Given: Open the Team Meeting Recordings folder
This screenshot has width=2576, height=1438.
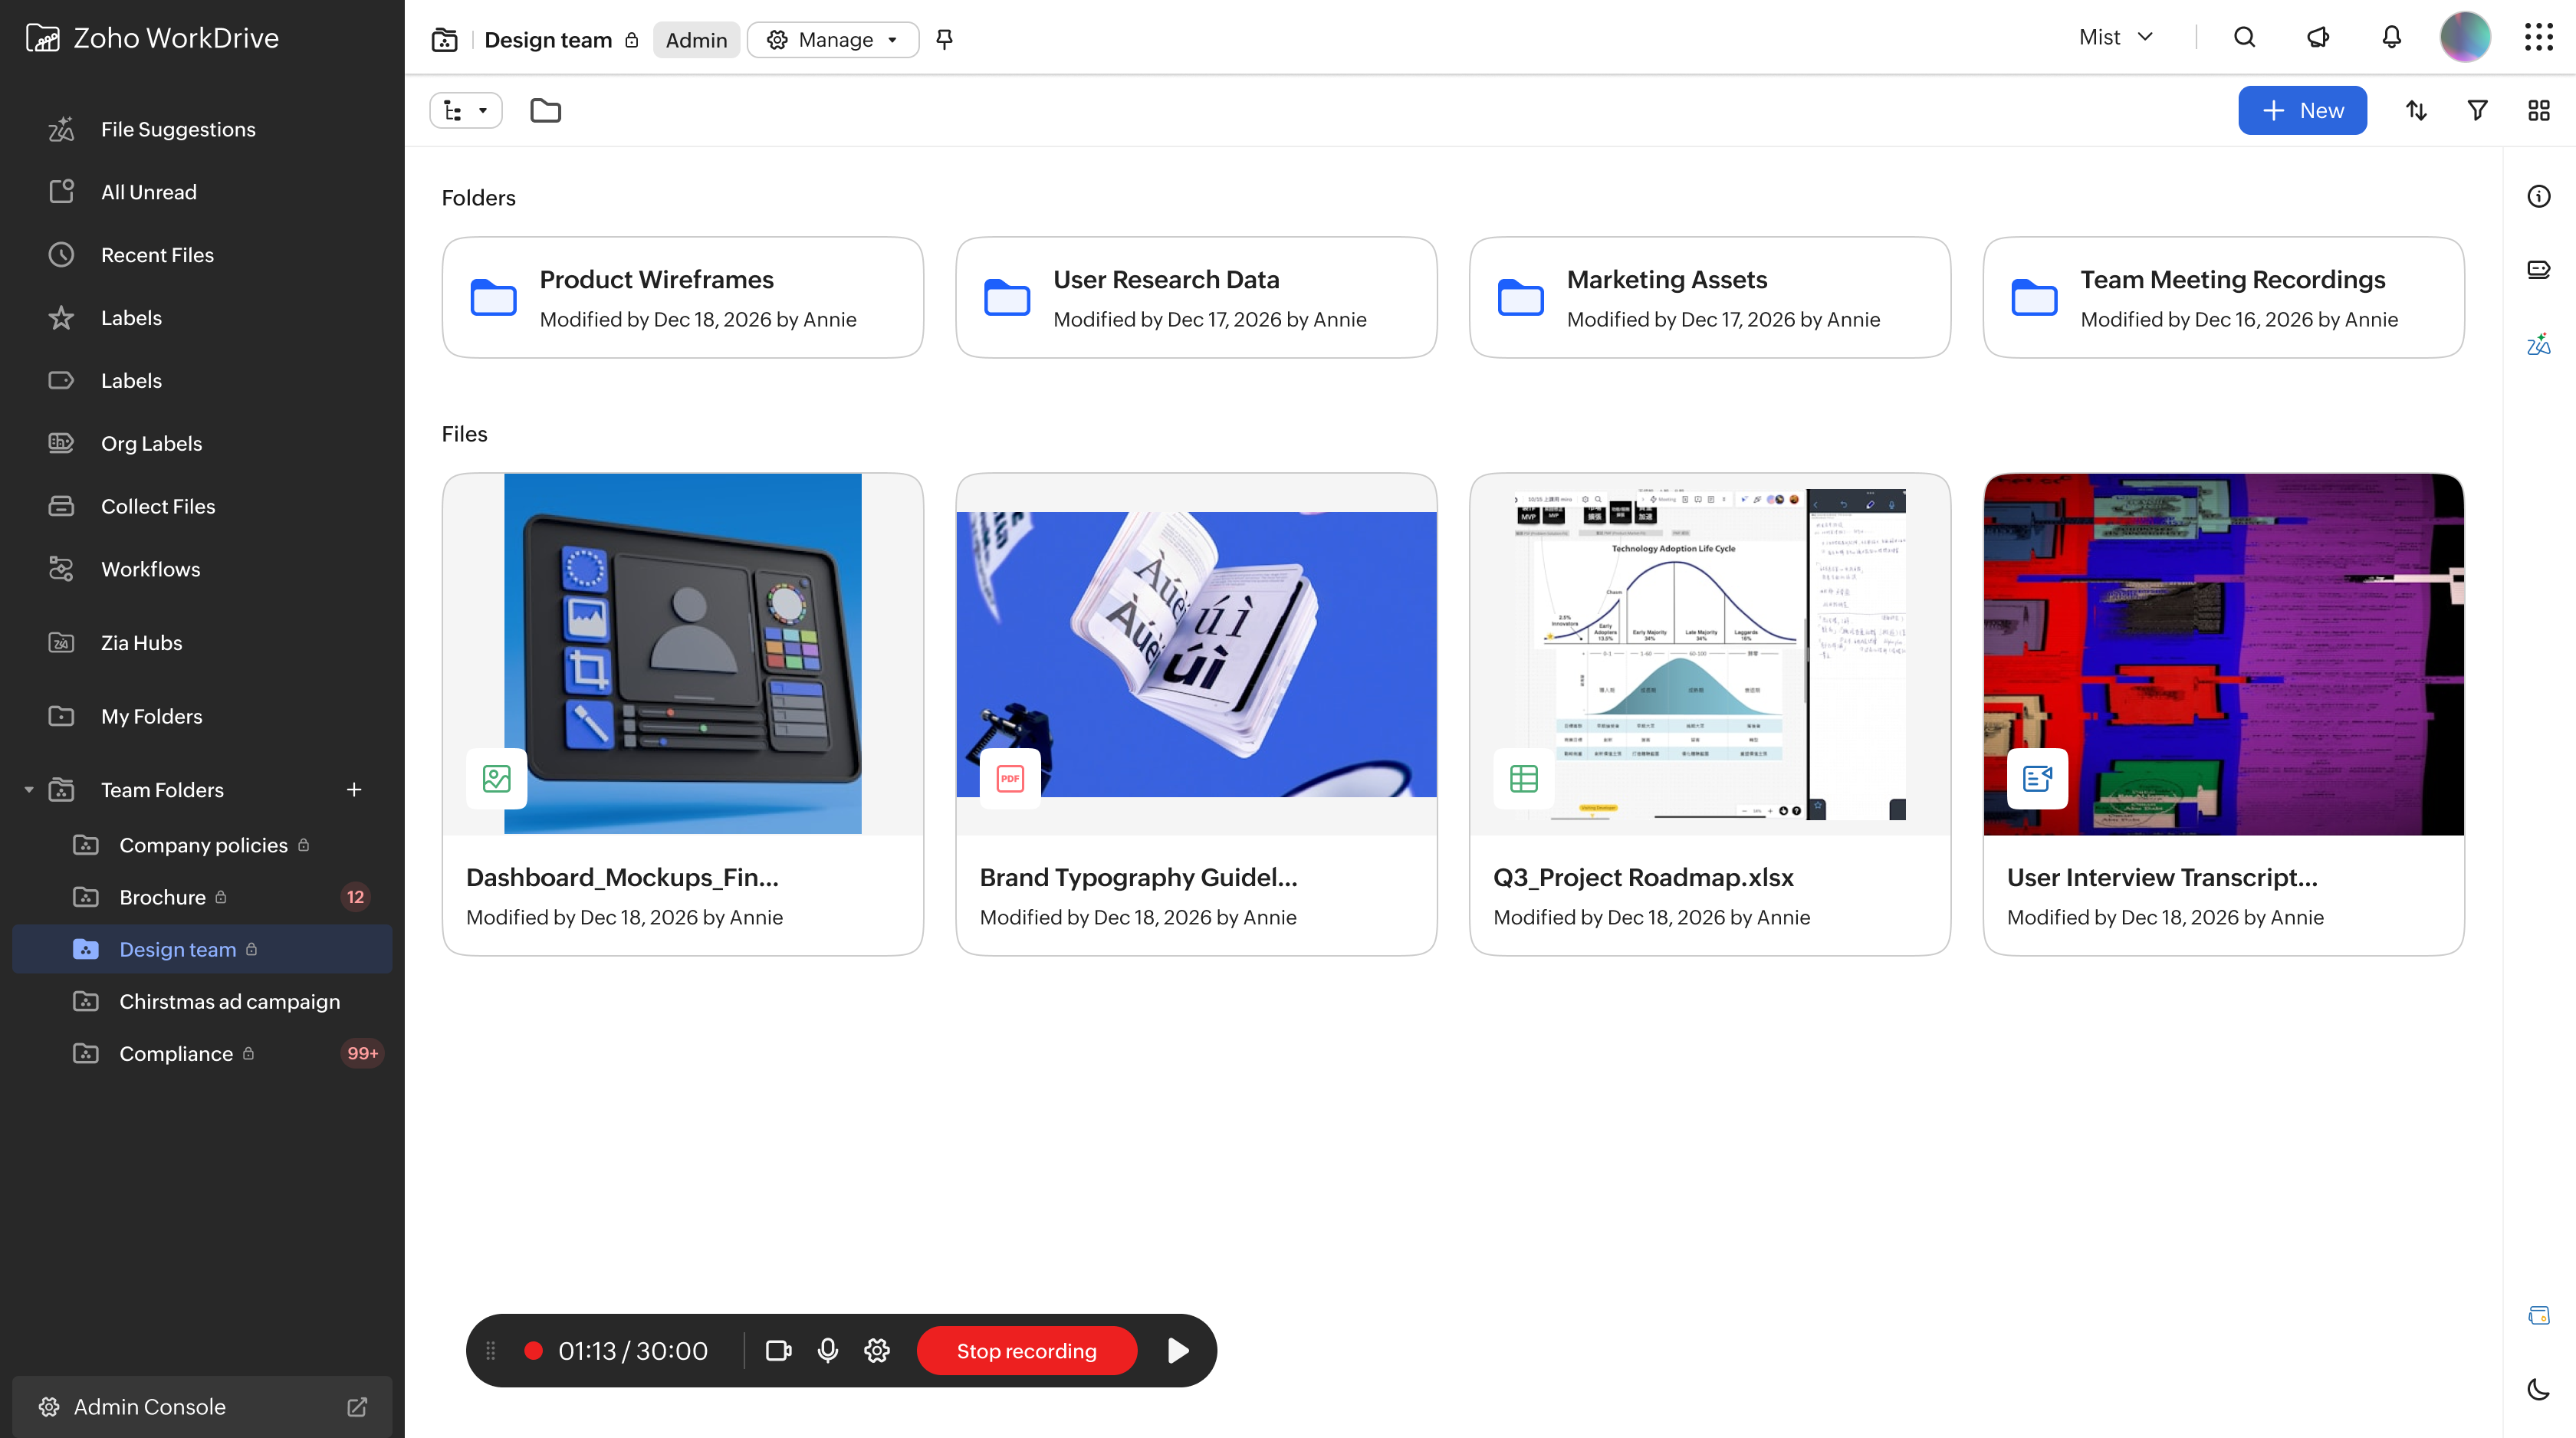Looking at the screenshot, I should (2224, 297).
